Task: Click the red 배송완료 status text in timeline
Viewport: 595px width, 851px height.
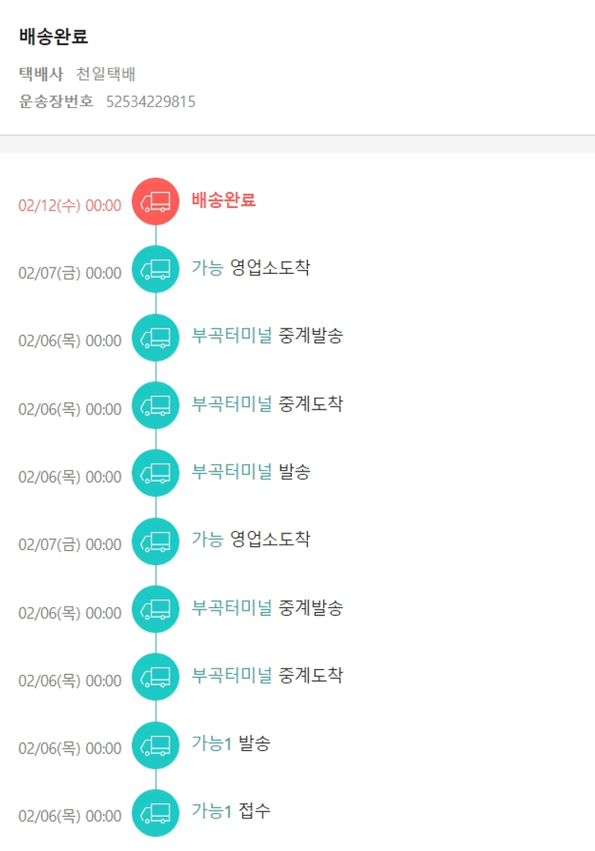Action: (x=224, y=200)
